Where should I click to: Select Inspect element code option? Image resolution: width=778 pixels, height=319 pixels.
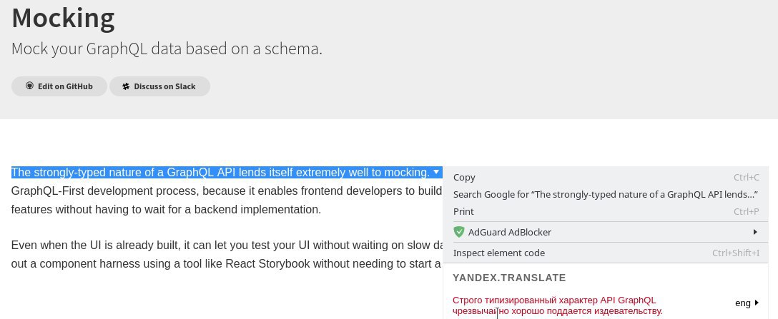[x=498, y=253]
